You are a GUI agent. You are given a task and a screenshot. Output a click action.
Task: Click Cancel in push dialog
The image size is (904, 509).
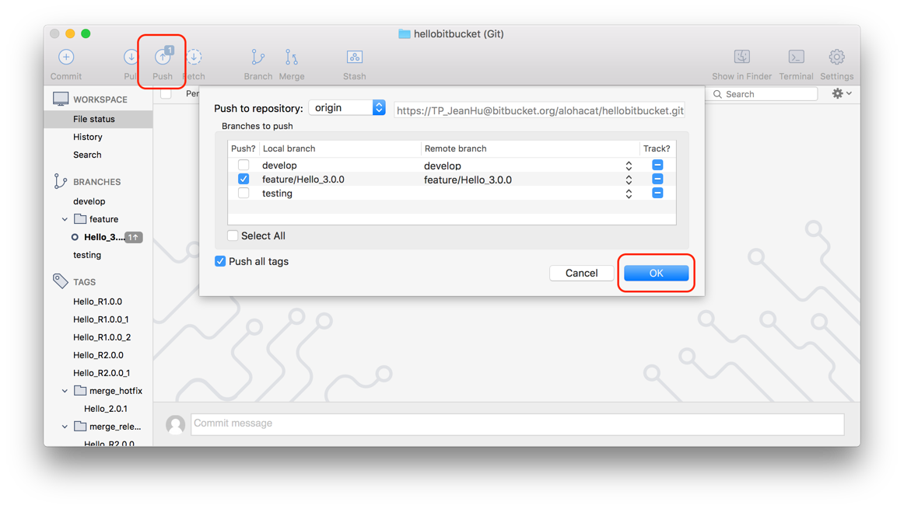pyautogui.click(x=581, y=273)
